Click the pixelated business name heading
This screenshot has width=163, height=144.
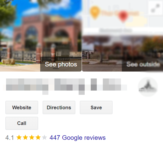[x=66, y=86]
